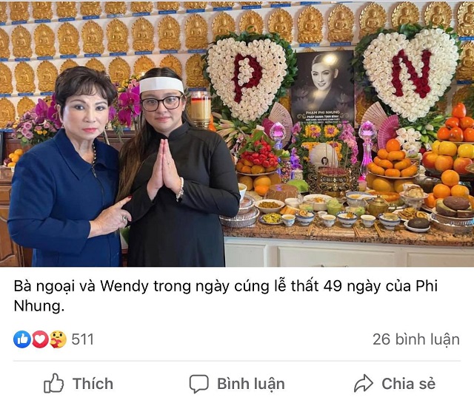Viewport: 474px width, 403px height.
Task: Click the stacked oranges on the altar
Action: click(393, 160)
